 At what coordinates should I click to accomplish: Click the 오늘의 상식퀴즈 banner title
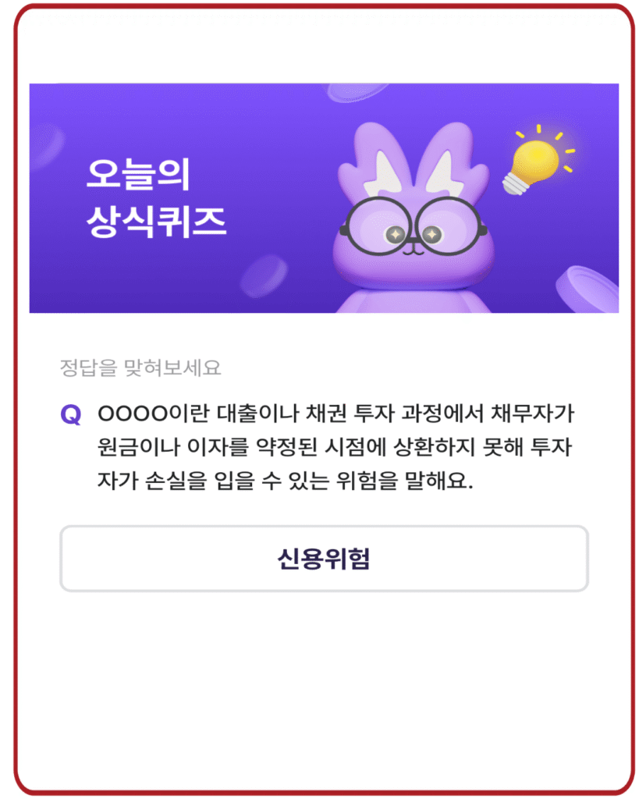[x=156, y=198]
